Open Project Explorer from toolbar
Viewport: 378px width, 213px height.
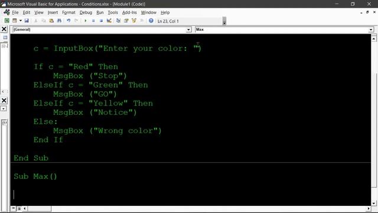118,21
